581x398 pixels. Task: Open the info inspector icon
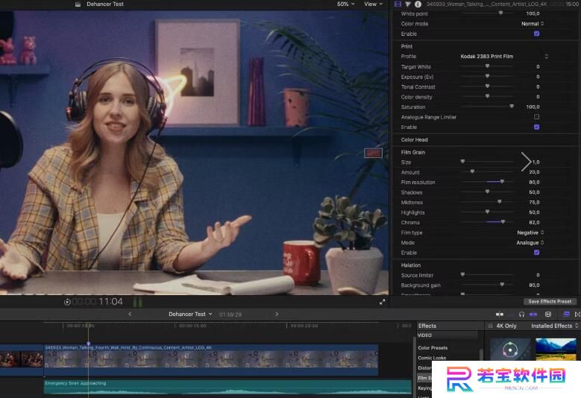418,4
